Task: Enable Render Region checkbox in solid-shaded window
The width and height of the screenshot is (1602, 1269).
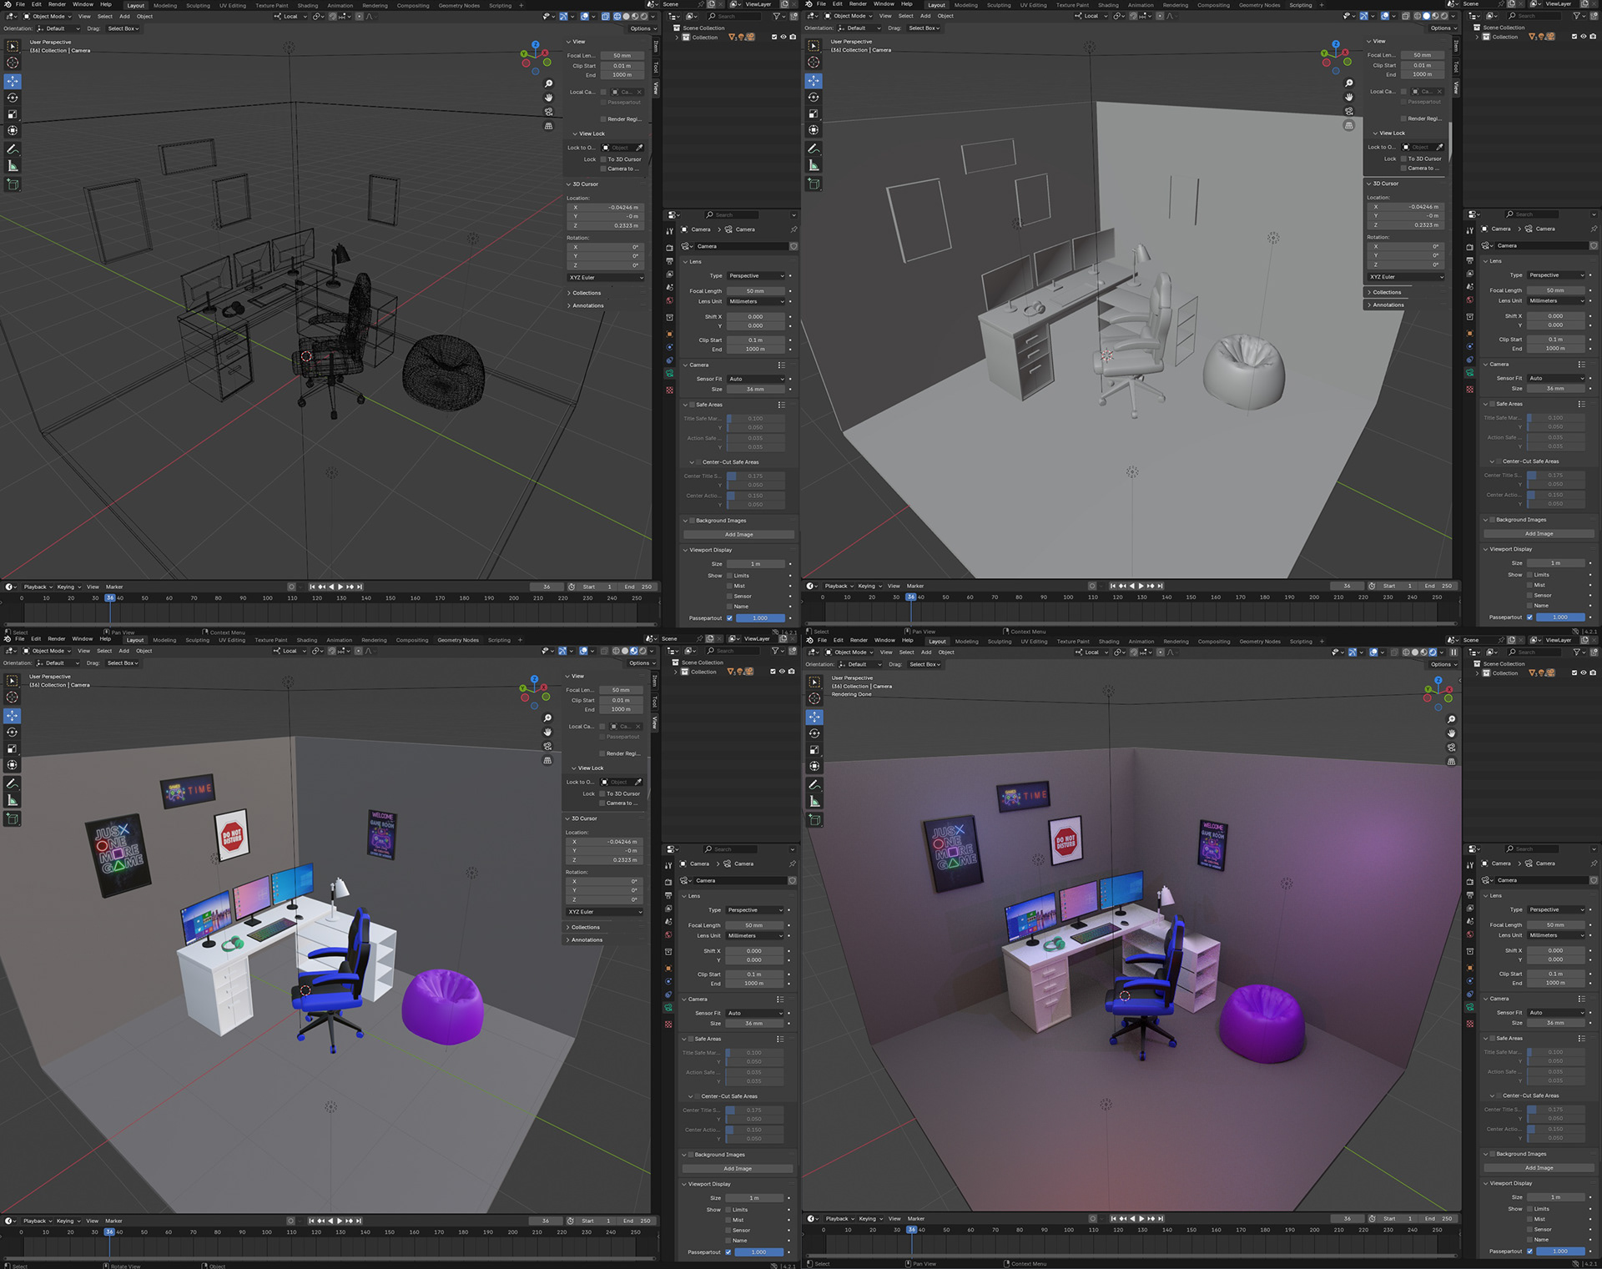Action: click(x=1403, y=118)
